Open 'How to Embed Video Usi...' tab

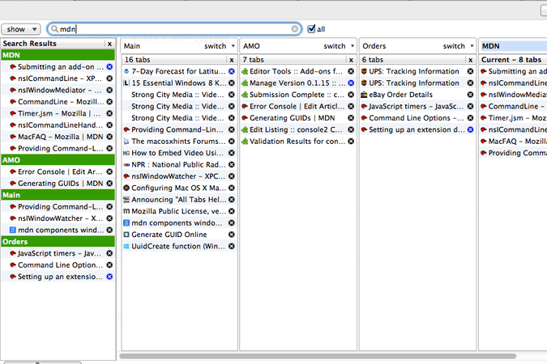click(179, 153)
